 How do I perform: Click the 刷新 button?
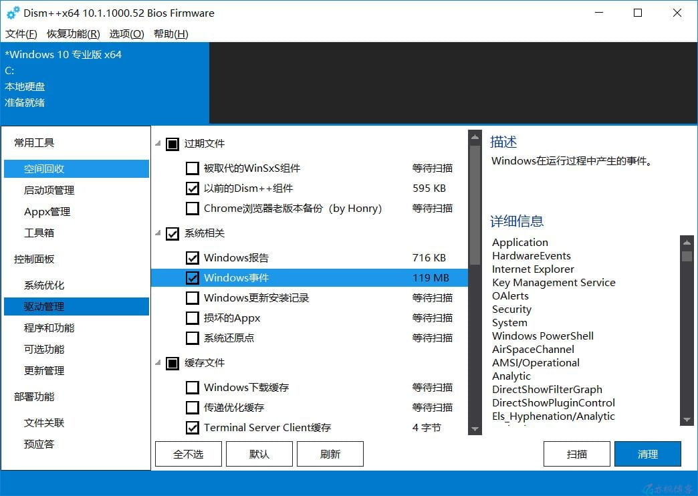pos(330,454)
